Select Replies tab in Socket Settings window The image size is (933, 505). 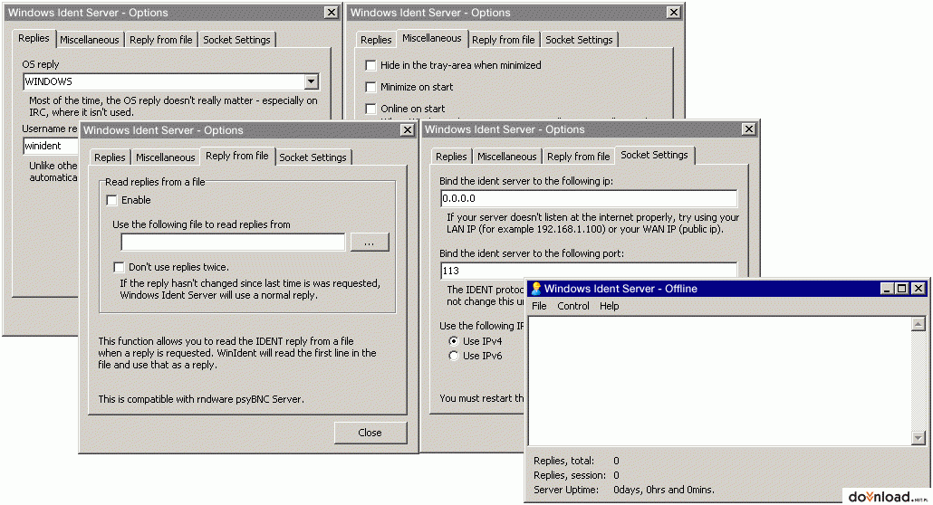click(451, 157)
